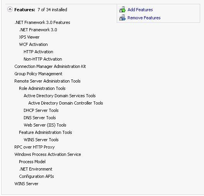This screenshot has height=196, width=204.
Task: Select Remote Server Administration Tools
Action: click(x=48, y=81)
